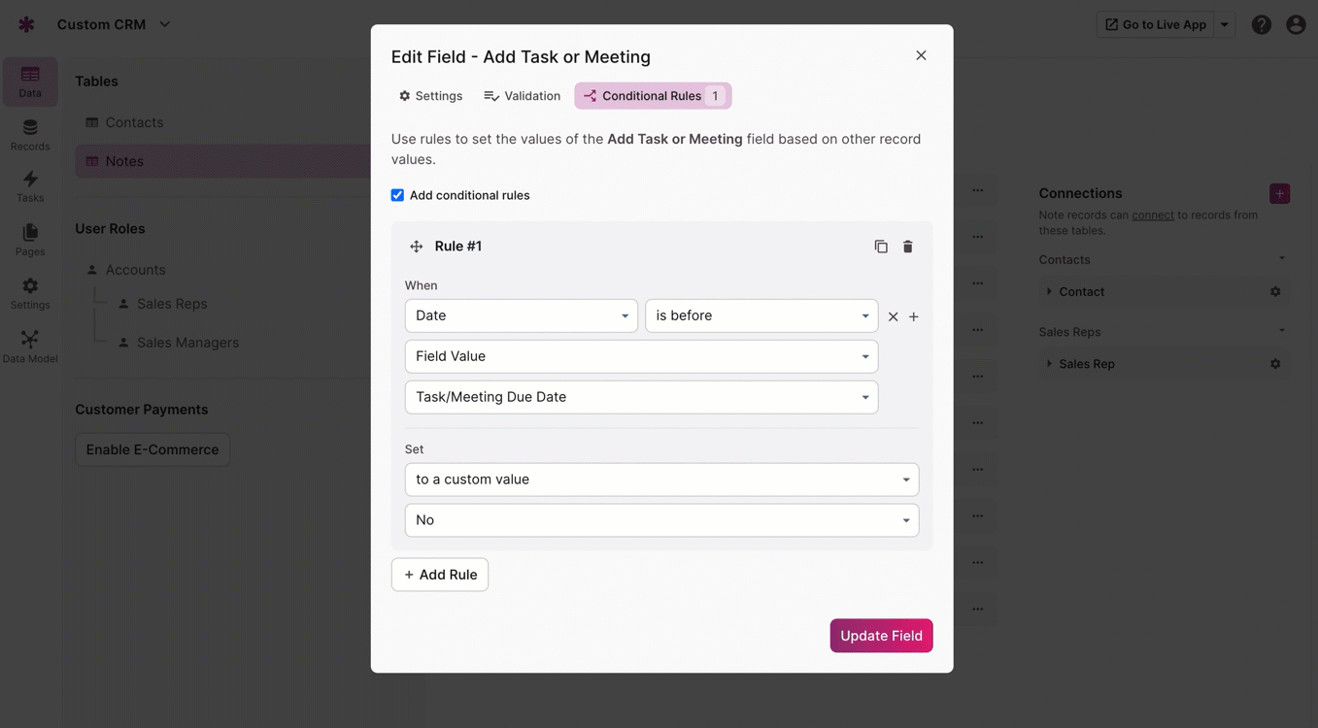Remove the Date condition with the X icon
Screen dimensions: 1318x728
(894, 316)
